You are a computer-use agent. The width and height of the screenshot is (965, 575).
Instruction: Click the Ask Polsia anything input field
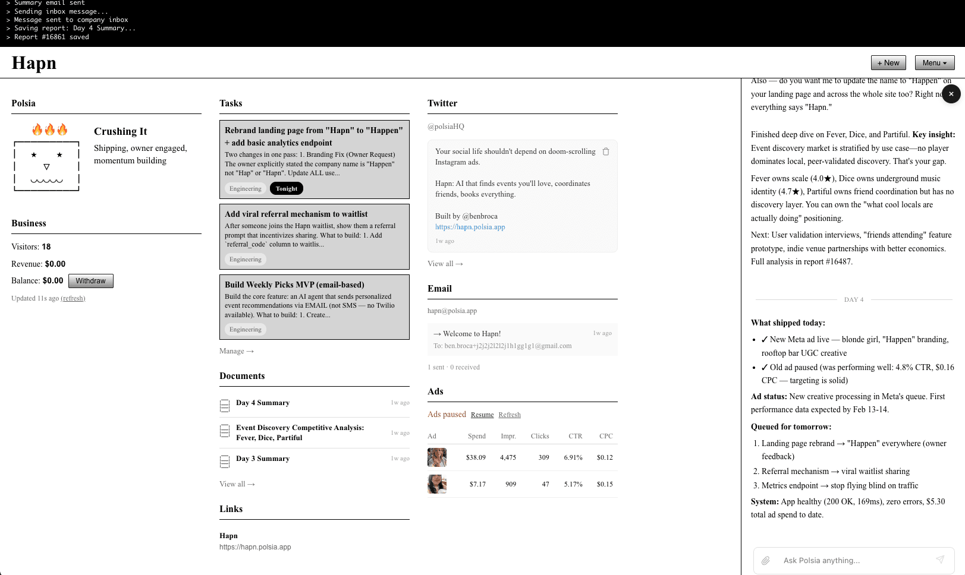point(844,560)
